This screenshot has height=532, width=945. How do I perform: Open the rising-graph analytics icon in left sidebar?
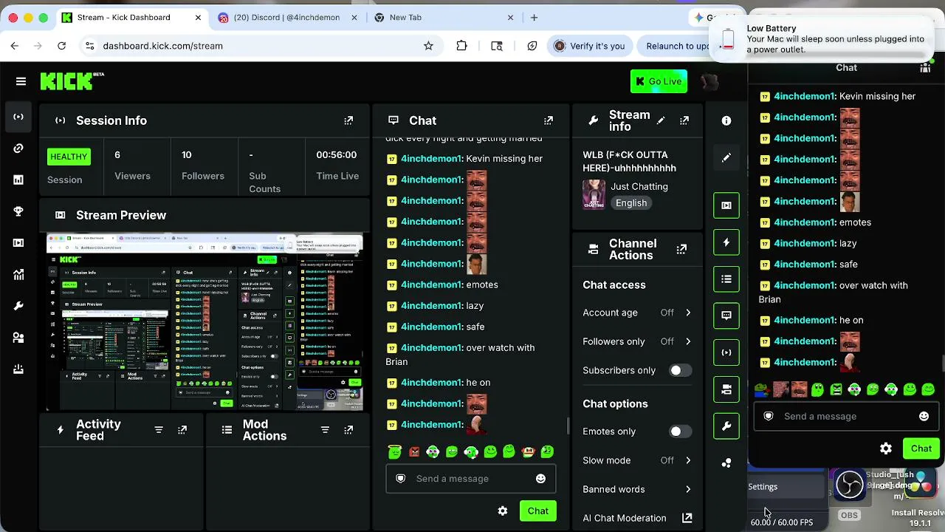pyautogui.click(x=18, y=275)
